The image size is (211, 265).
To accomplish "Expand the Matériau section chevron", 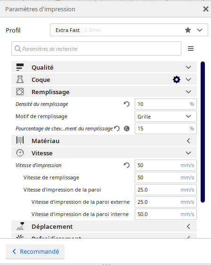I will [188, 141].
